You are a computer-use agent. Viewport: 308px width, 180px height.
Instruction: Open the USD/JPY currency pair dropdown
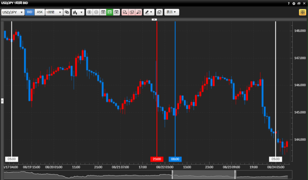(x=13, y=12)
